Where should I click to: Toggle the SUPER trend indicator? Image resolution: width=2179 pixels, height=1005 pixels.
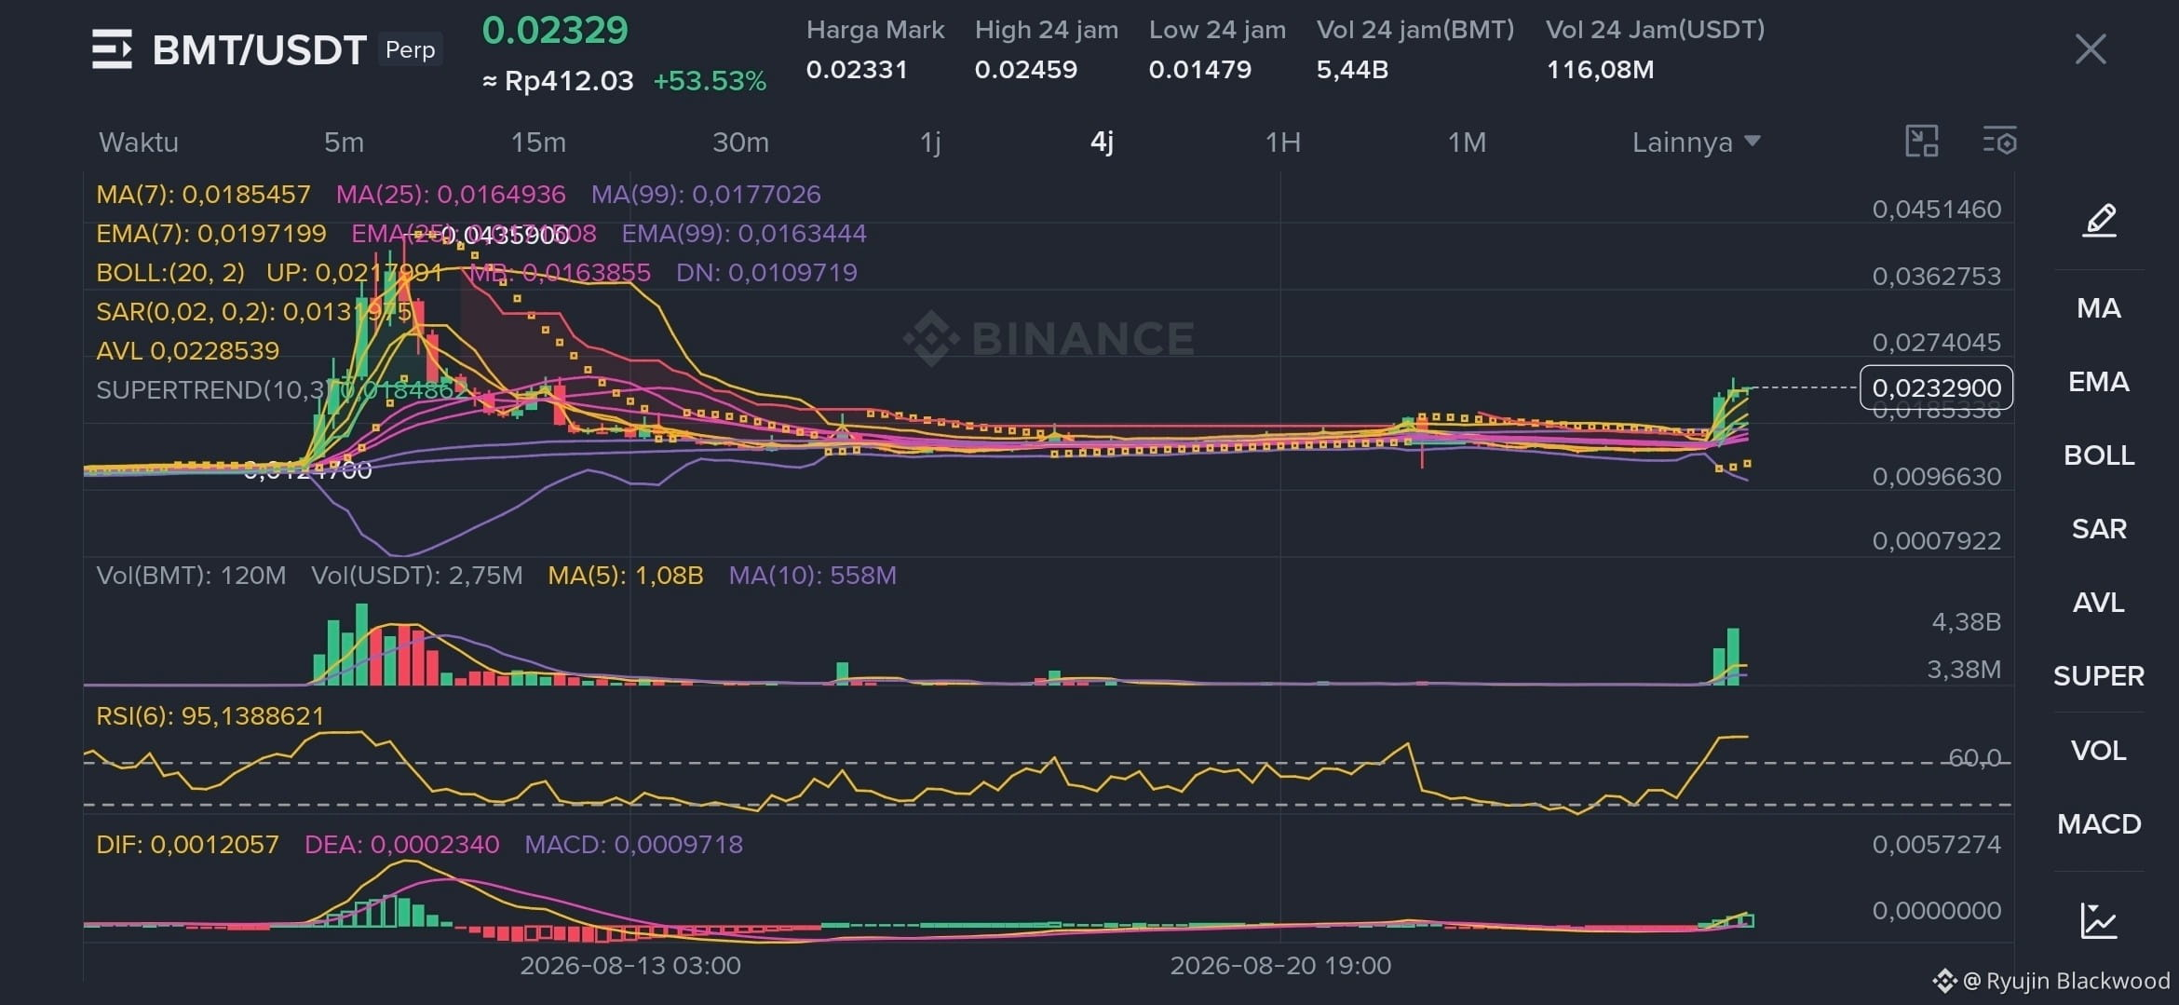click(2099, 676)
